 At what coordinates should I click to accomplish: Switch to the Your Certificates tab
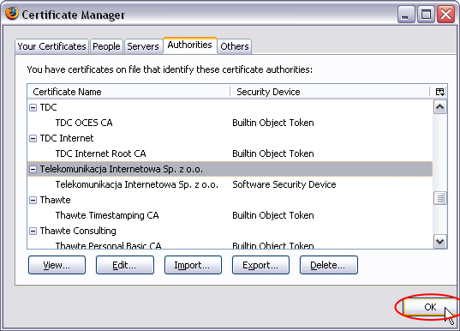coord(51,46)
